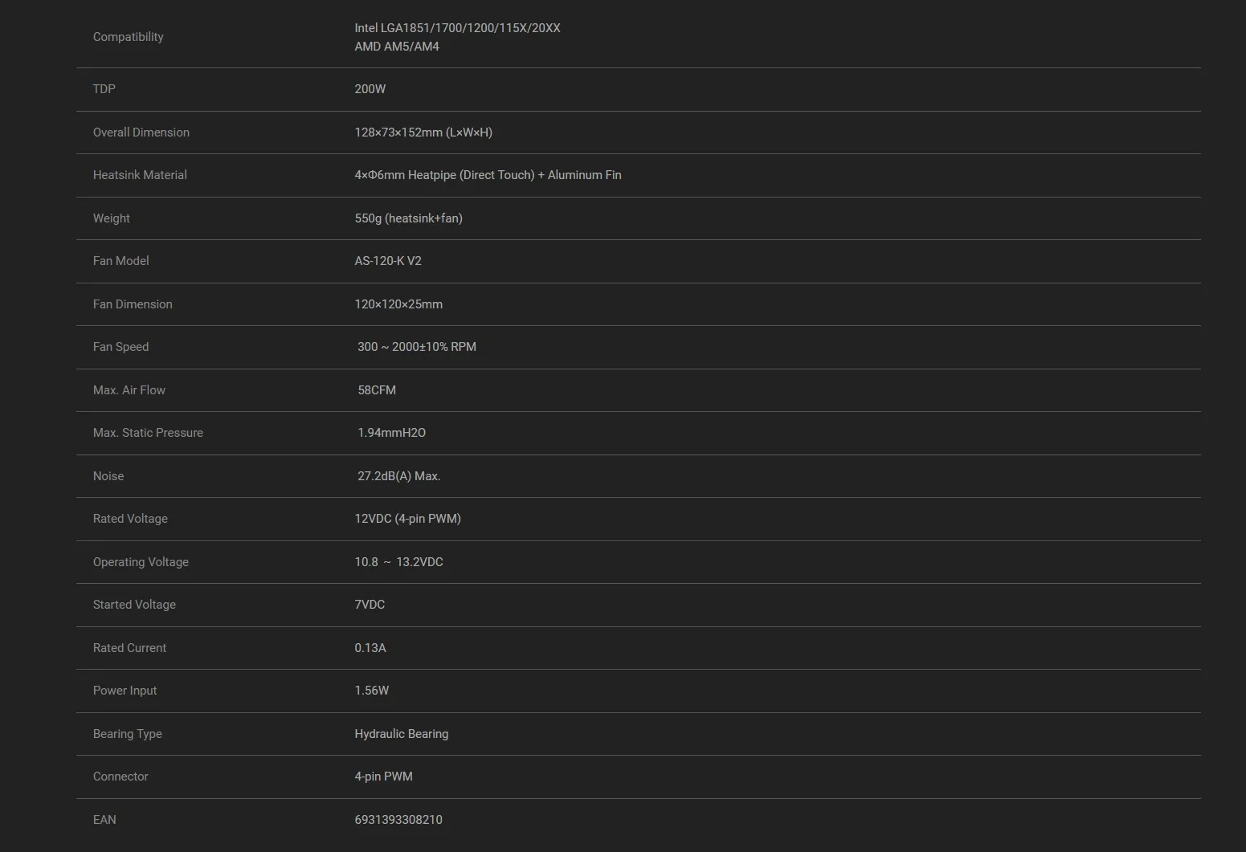The image size is (1246, 852).
Task: Select the 200W TDP value
Action: coord(370,89)
